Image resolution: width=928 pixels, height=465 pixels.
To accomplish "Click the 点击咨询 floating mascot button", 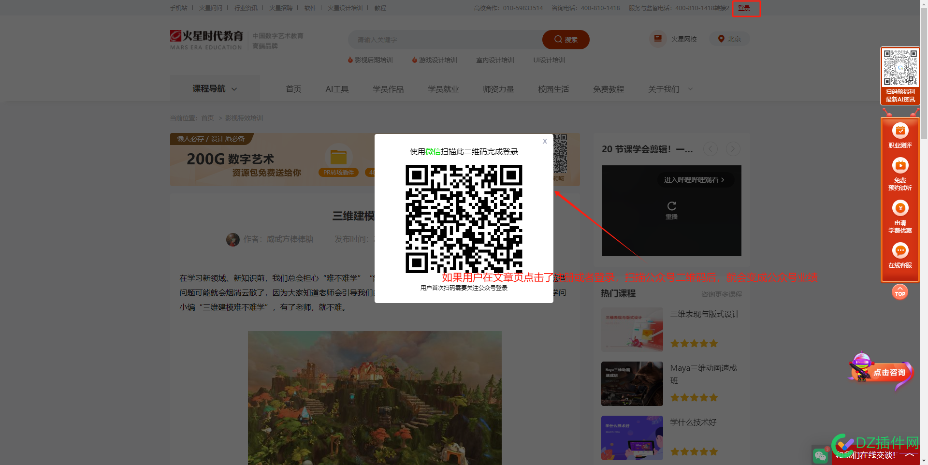I will click(881, 372).
